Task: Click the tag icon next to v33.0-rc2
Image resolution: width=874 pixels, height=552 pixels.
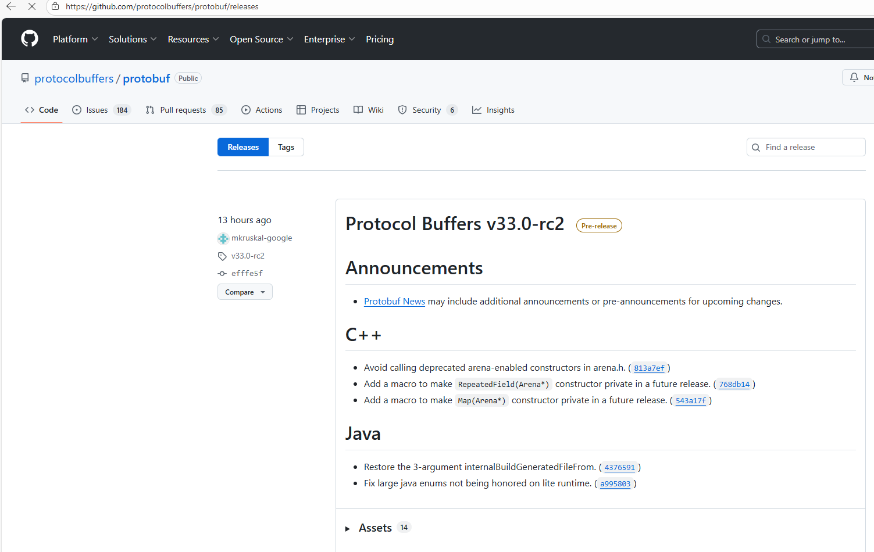Action: pos(222,256)
